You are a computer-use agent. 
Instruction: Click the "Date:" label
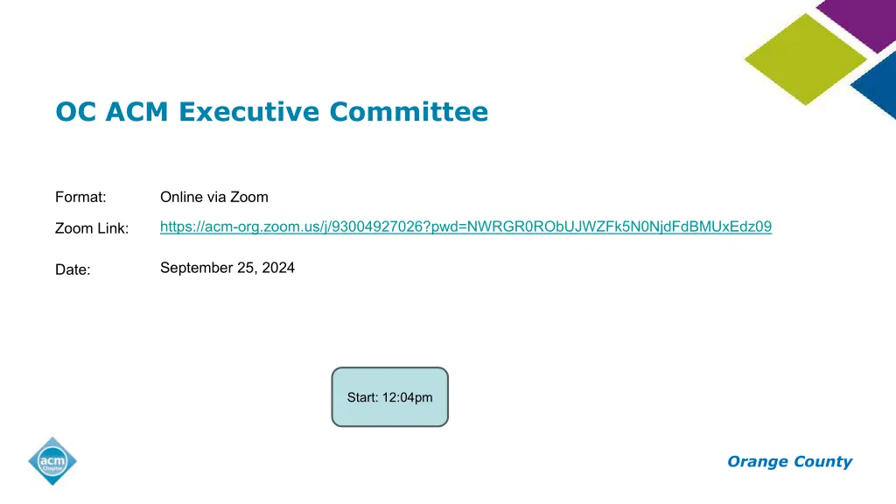point(73,270)
